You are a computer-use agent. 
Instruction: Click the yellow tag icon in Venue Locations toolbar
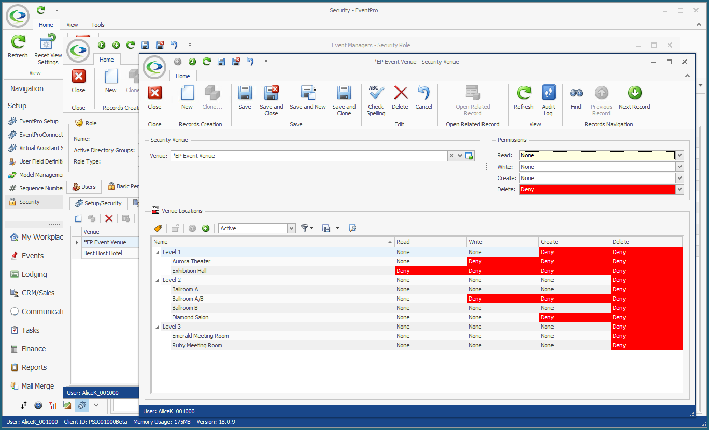point(158,228)
